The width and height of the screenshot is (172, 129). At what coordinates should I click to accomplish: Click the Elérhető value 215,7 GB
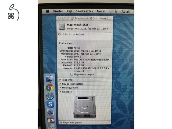(x=79, y=65)
